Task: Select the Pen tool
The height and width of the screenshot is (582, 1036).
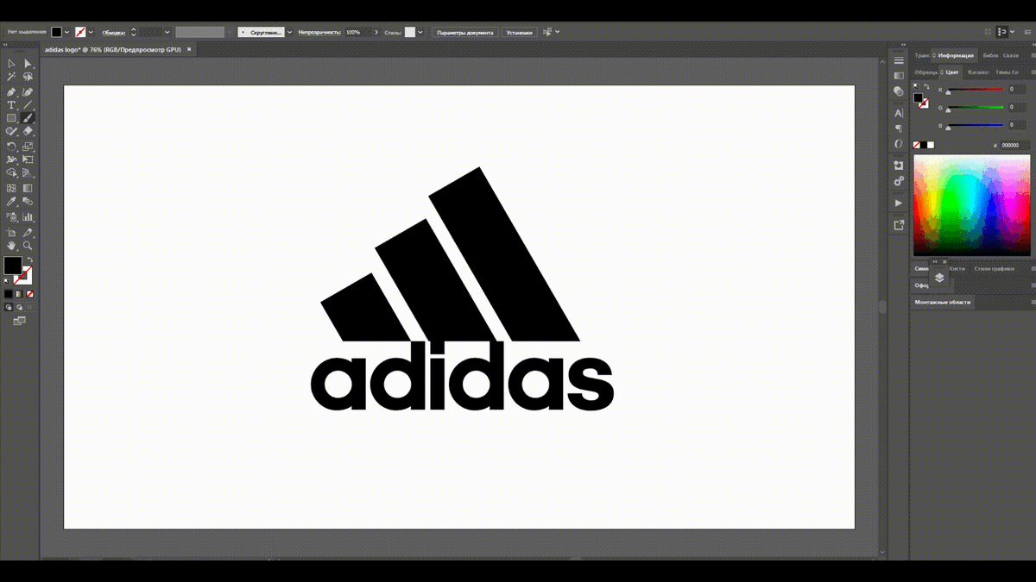Action: [x=11, y=91]
